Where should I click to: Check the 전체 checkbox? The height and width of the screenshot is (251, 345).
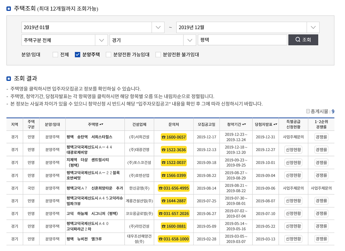click(55, 55)
